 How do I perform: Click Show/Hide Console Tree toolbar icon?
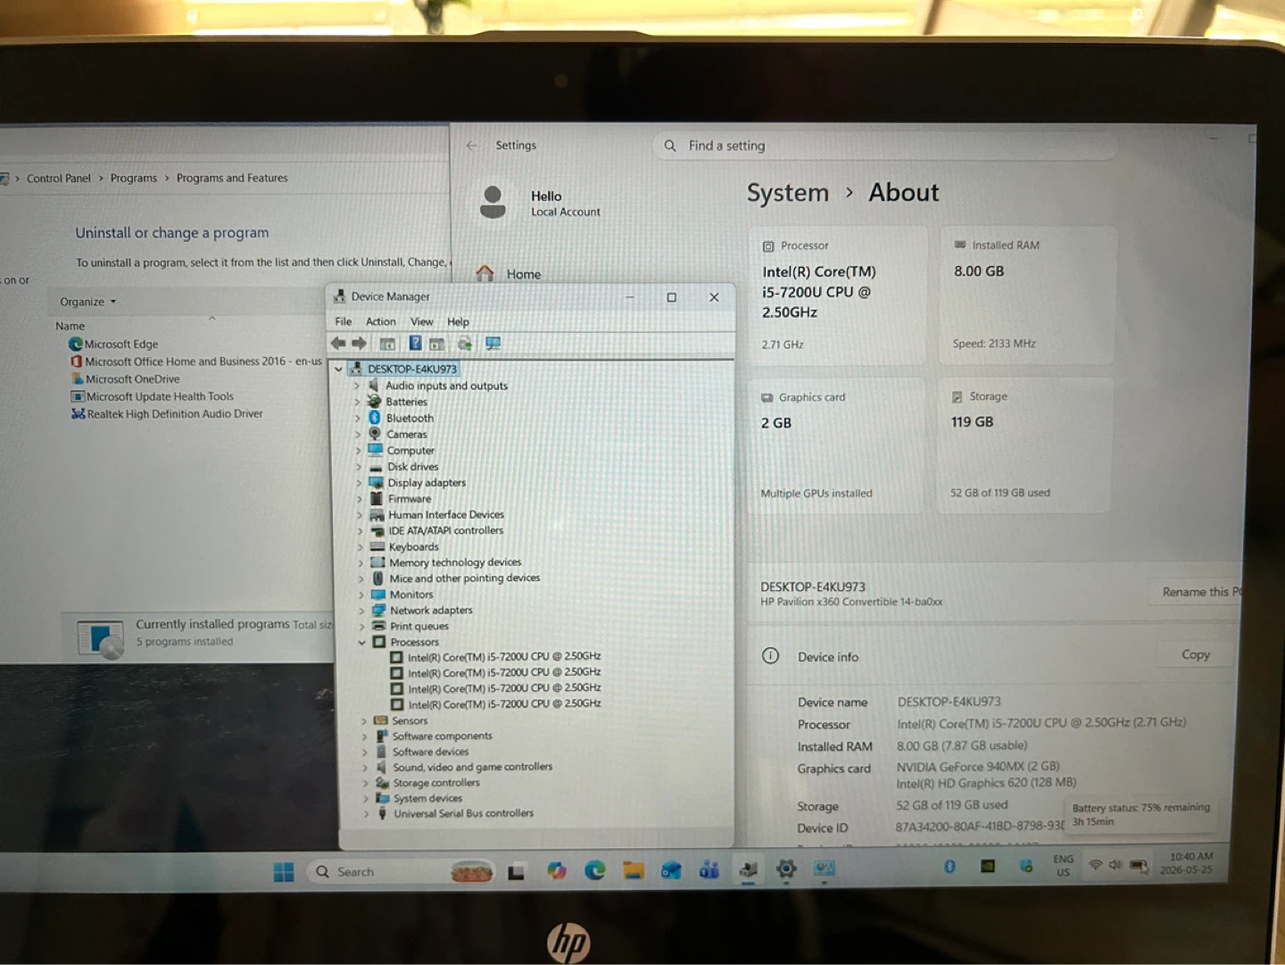(x=387, y=344)
